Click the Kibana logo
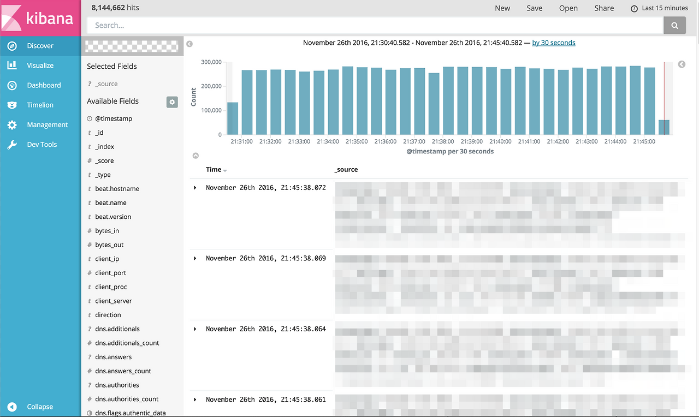 tap(40, 18)
